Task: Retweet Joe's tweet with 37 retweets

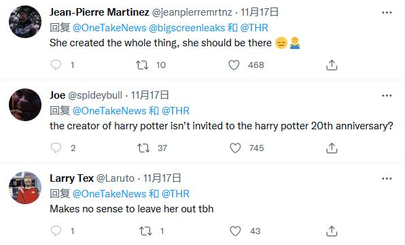Action: [143, 148]
